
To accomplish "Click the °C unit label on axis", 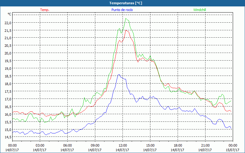I will (x=9, y=14).
